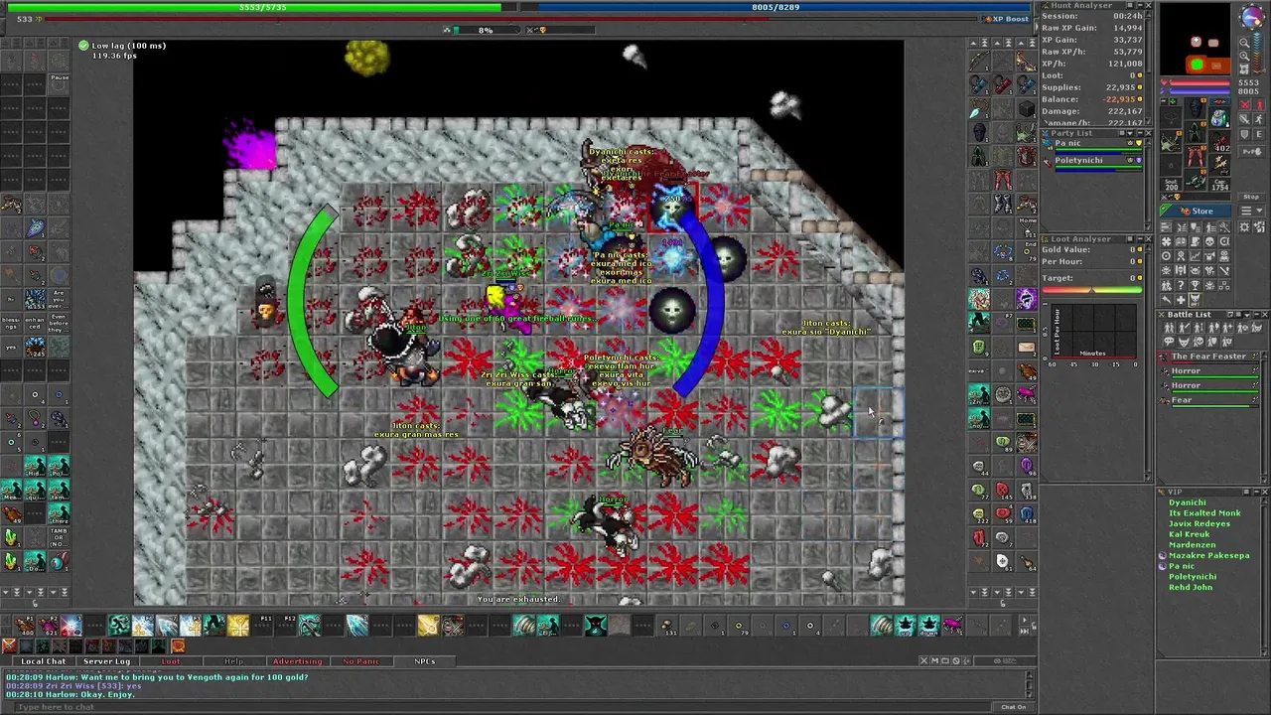Select Poletynichi in the Party List
The height and width of the screenshot is (715, 1271).
pyautogui.click(x=1092, y=163)
